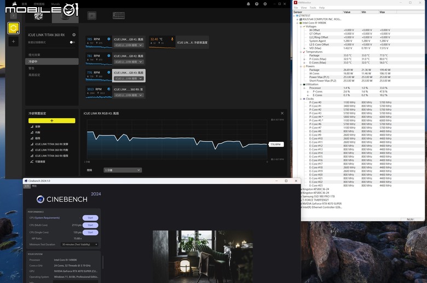Screen dimensions: 427x283
Task: Select the yellow hexagon profile icon in sidebar
Action: pos(13,28)
